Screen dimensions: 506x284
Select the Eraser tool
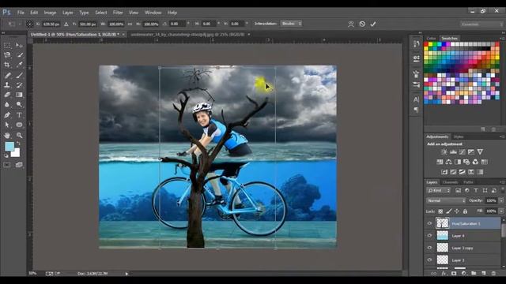pos(7,95)
